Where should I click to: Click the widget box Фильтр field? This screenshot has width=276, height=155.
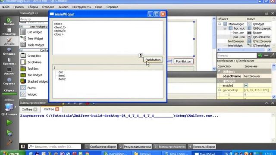(x=34, y=19)
